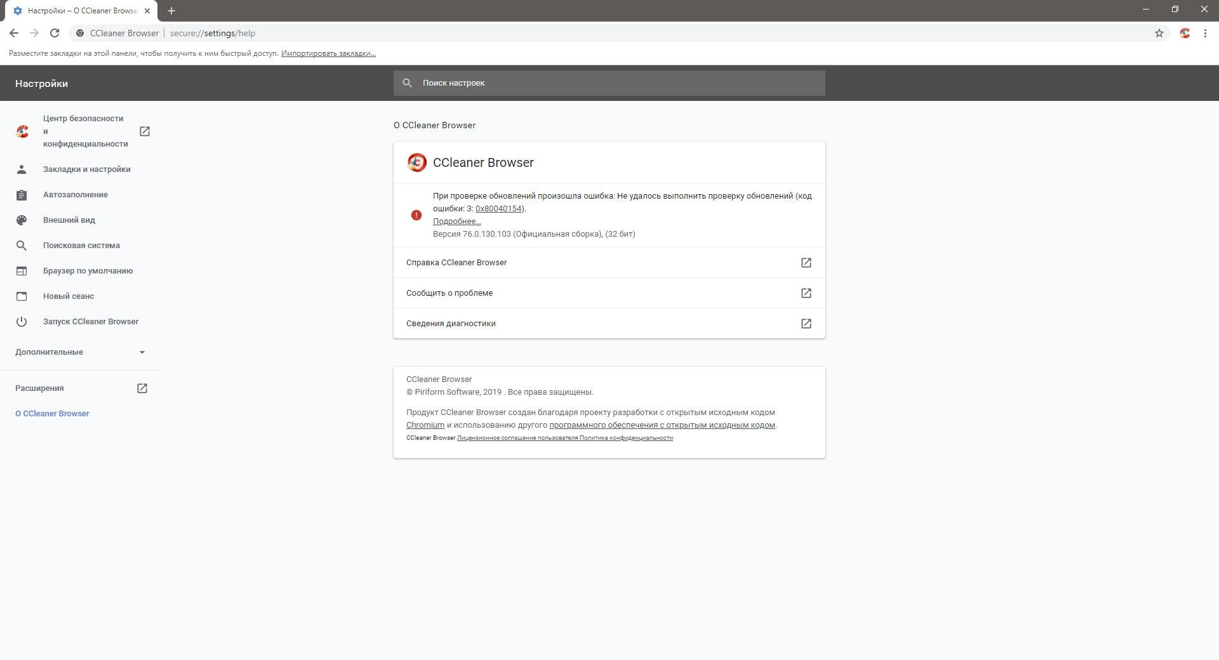Click the person icon for Закладки и настройки
1219x660 pixels.
[22, 169]
